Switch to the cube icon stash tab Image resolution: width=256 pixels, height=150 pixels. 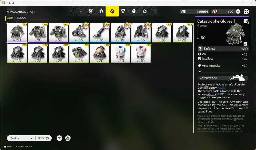101,11
